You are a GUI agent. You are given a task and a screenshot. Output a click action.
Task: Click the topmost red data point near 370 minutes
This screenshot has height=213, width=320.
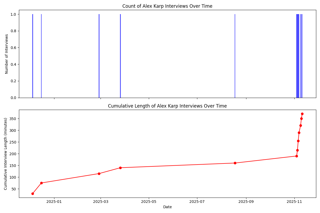click(302, 114)
